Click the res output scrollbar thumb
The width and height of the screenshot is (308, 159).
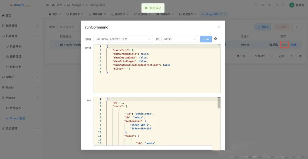[219, 103]
